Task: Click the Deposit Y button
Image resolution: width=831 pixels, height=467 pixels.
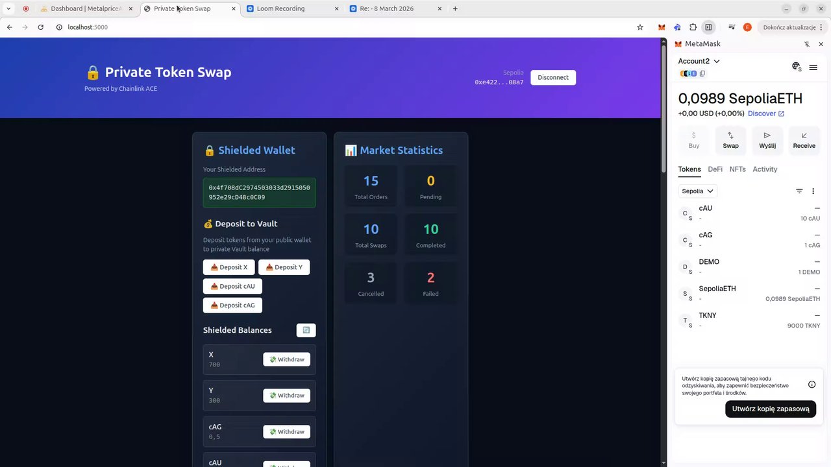Action: tap(284, 267)
